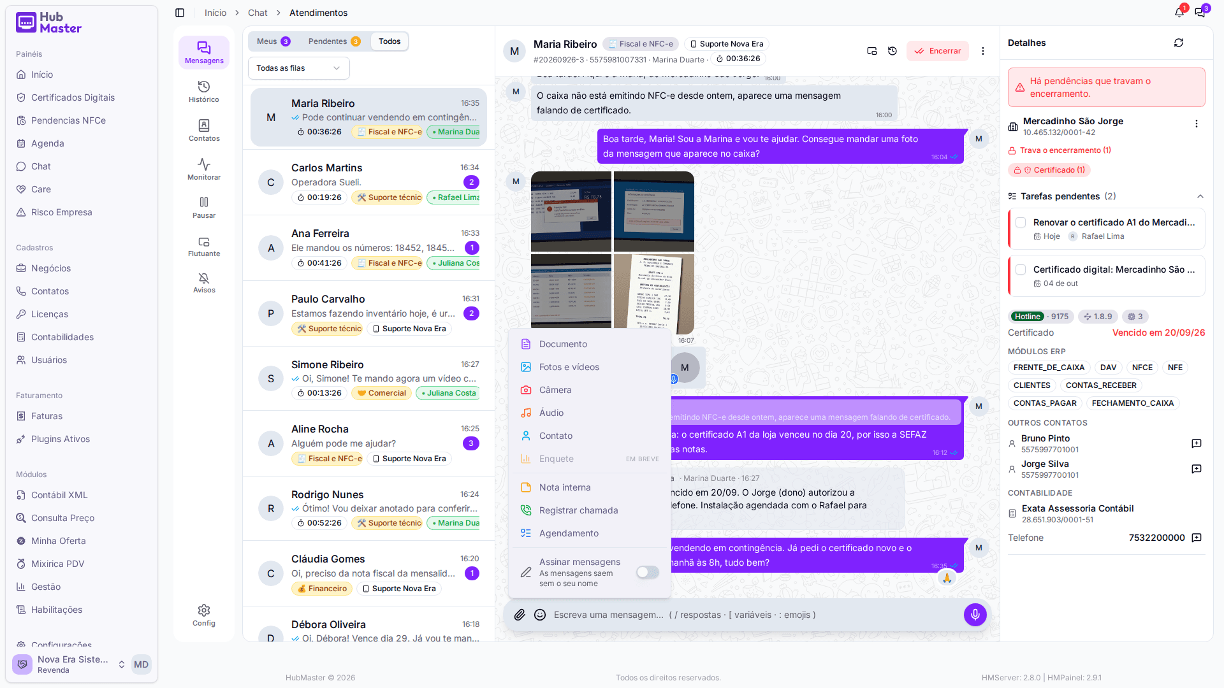Open the Flutuante window option

[204, 246]
